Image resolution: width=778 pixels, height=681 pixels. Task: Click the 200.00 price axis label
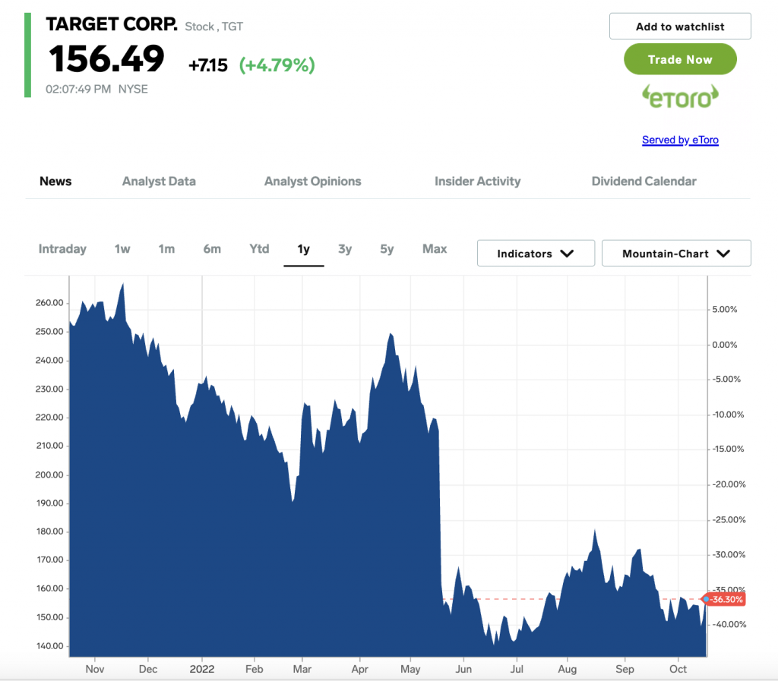pyautogui.click(x=49, y=474)
